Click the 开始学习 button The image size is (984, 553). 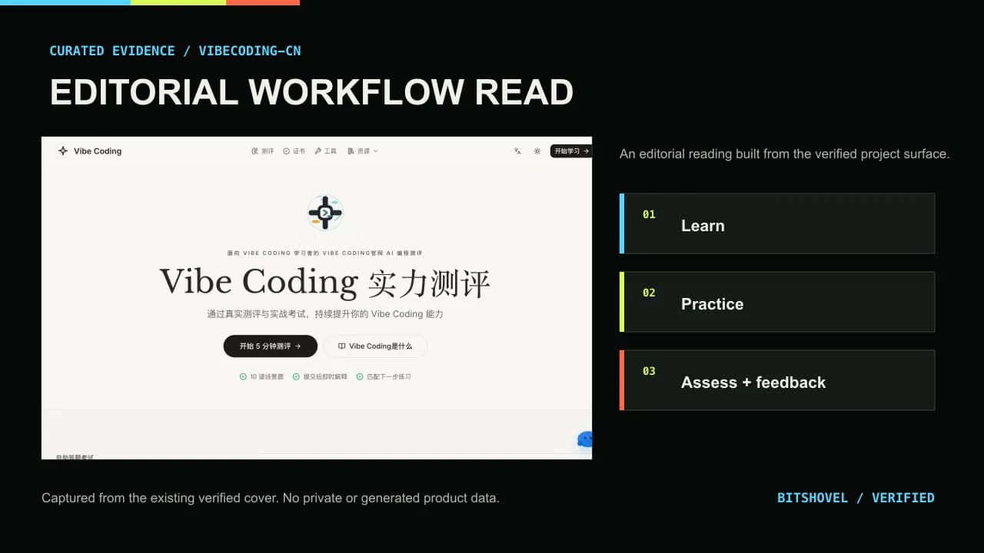pos(570,151)
